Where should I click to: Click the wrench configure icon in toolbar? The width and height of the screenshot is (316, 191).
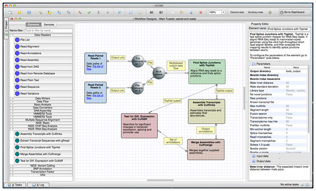(80, 13)
